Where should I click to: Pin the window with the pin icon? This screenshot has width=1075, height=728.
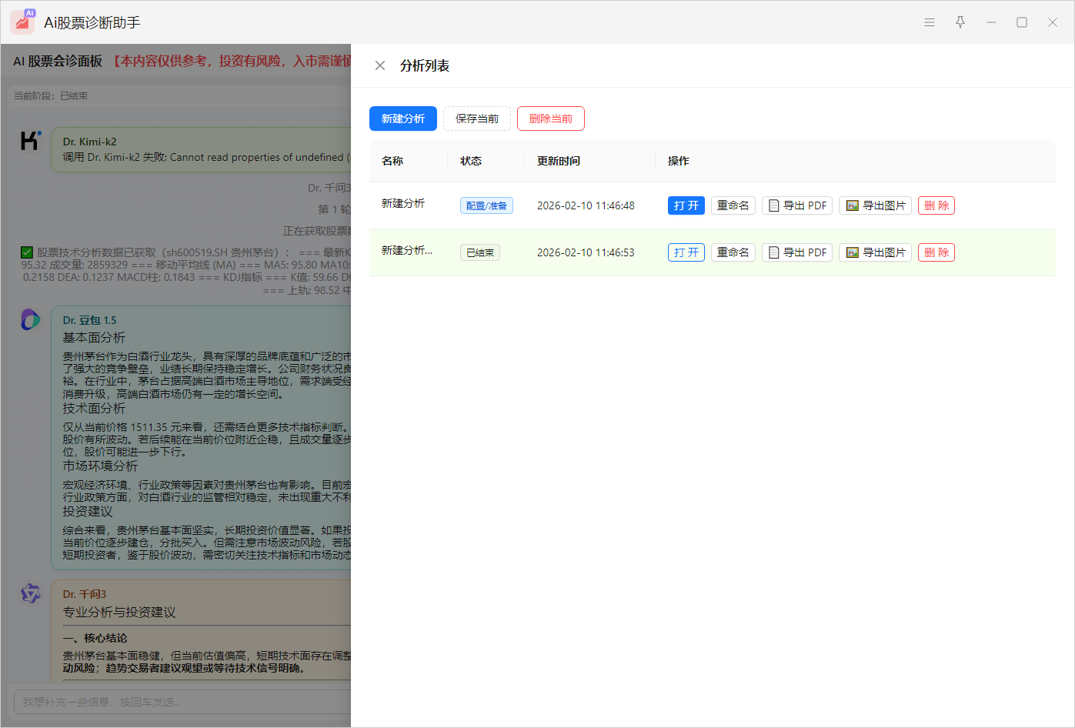(960, 22)
